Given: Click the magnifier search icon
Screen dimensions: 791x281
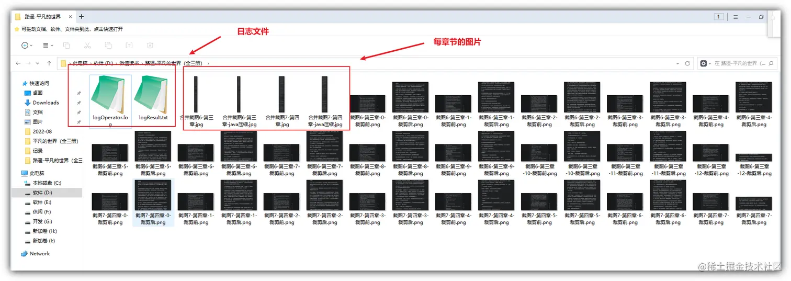Looking at the screenshot, I should click(x=771, y=63).
